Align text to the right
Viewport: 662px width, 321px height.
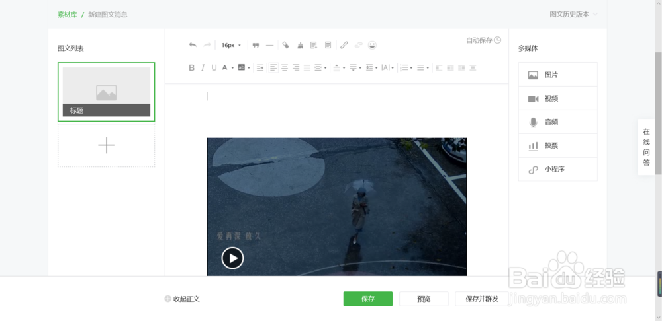click(296, 67)
